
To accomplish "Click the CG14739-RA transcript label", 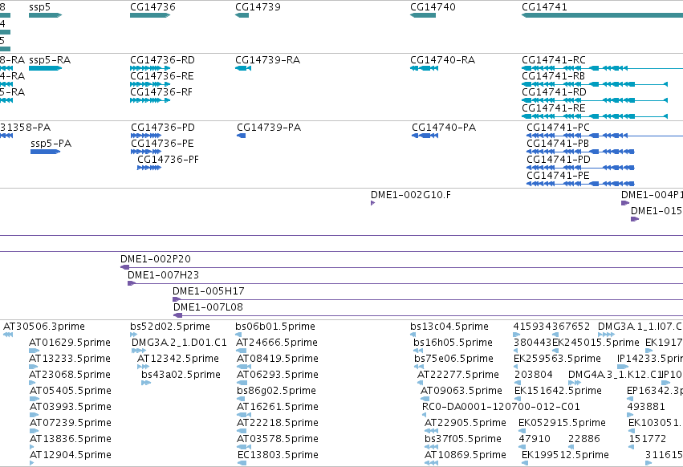I will point(268,60).
